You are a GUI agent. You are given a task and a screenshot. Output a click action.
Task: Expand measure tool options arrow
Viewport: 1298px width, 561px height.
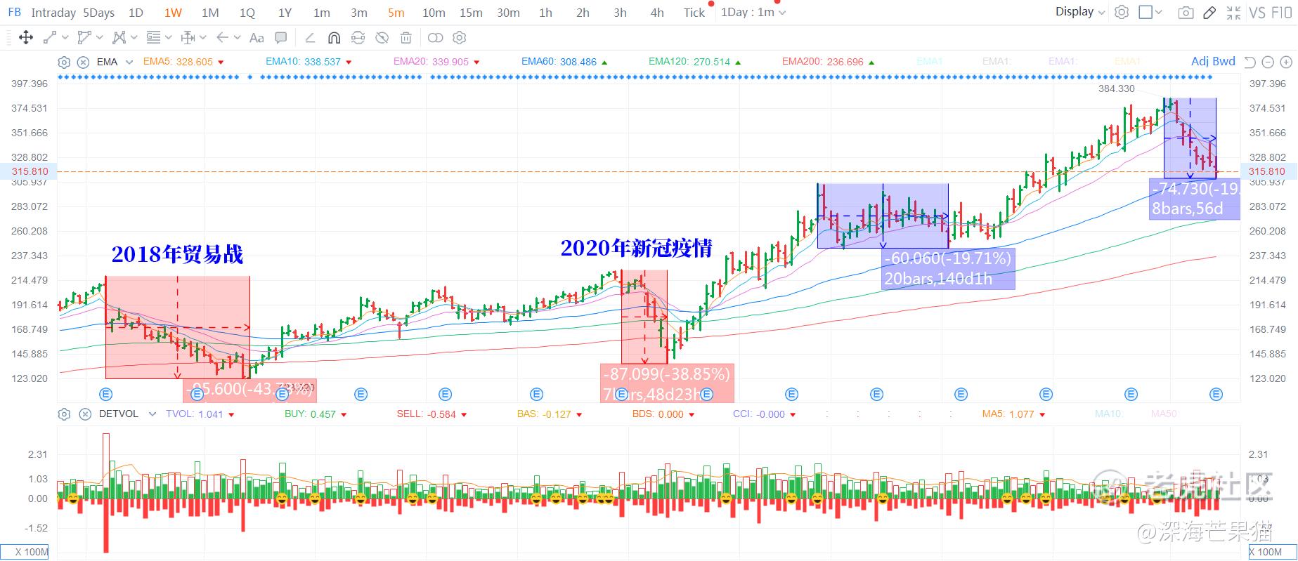pyautogui.click(x=203, y=38)
